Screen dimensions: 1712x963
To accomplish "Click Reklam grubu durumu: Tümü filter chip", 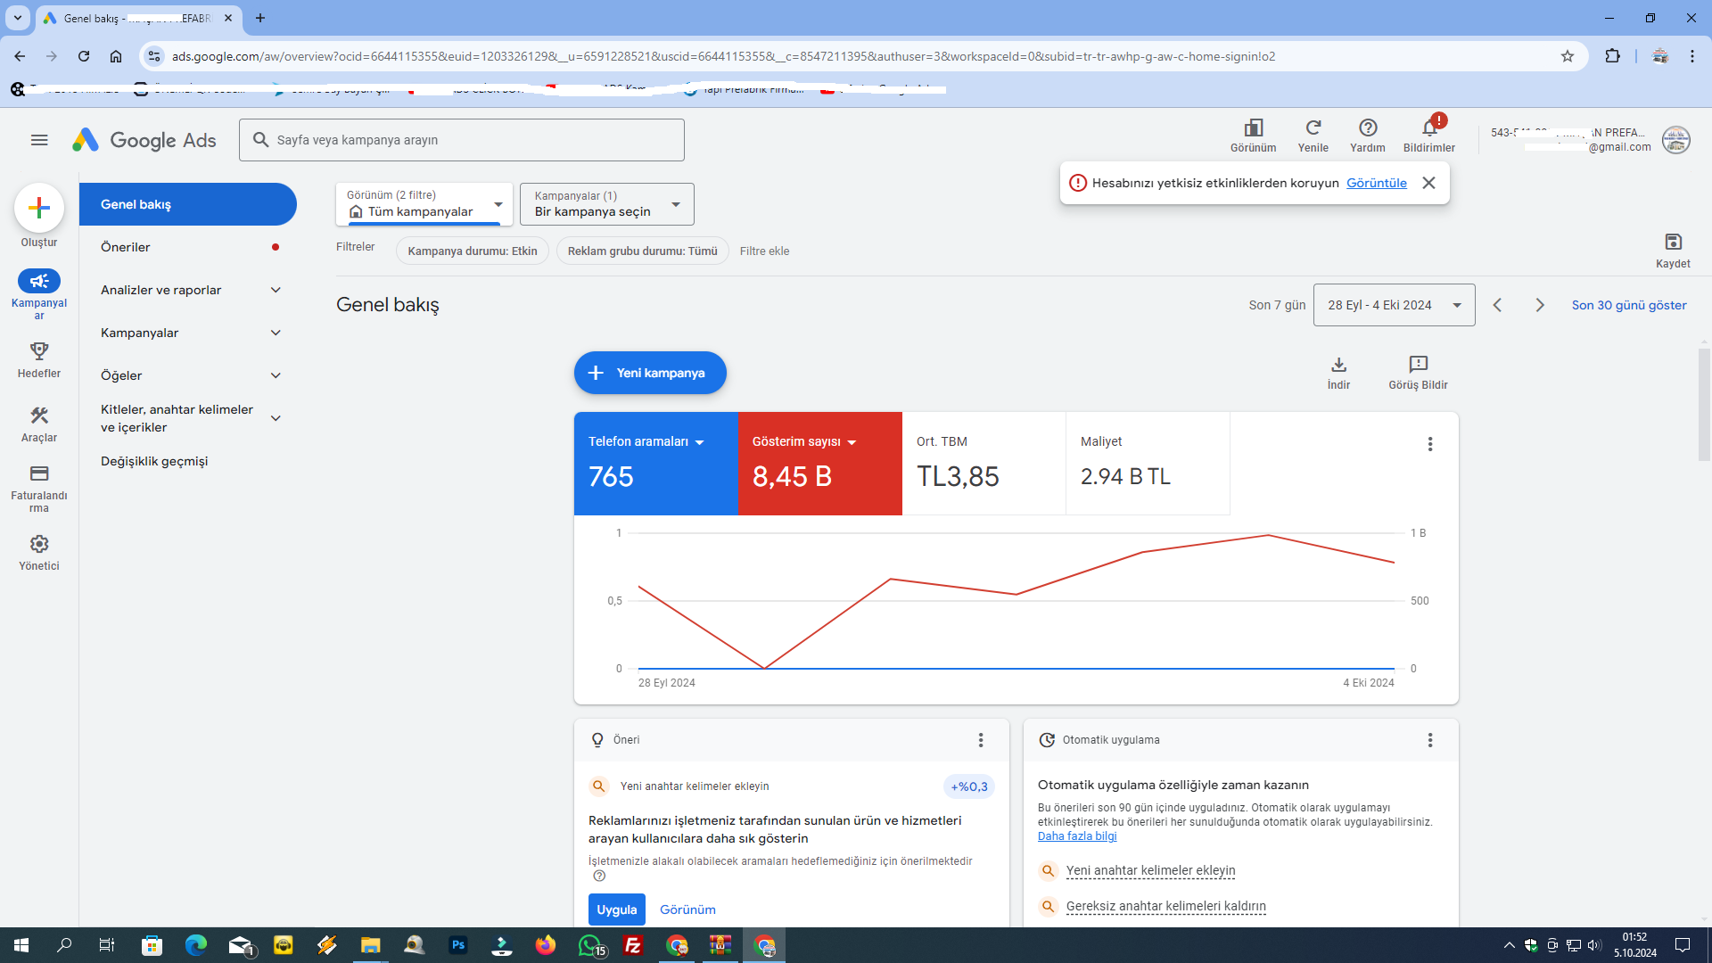I will (x=642, y=251).
